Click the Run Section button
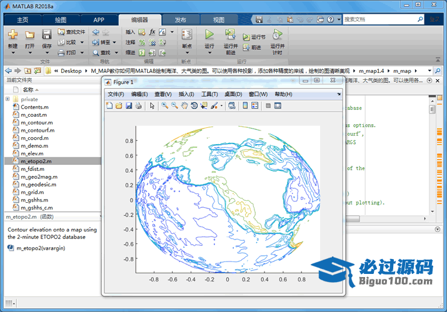The height and width of the screenshot is (312, 447). [254, 37]
